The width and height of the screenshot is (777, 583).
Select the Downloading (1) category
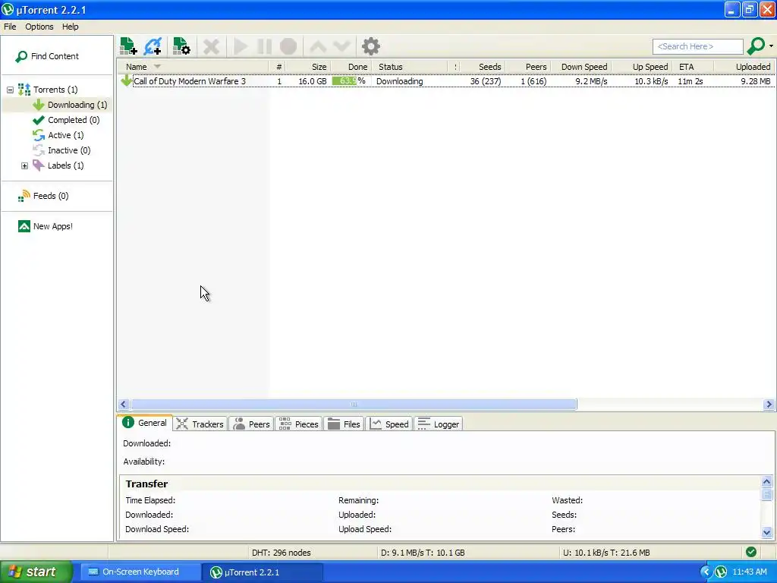[x=70, y=105]
